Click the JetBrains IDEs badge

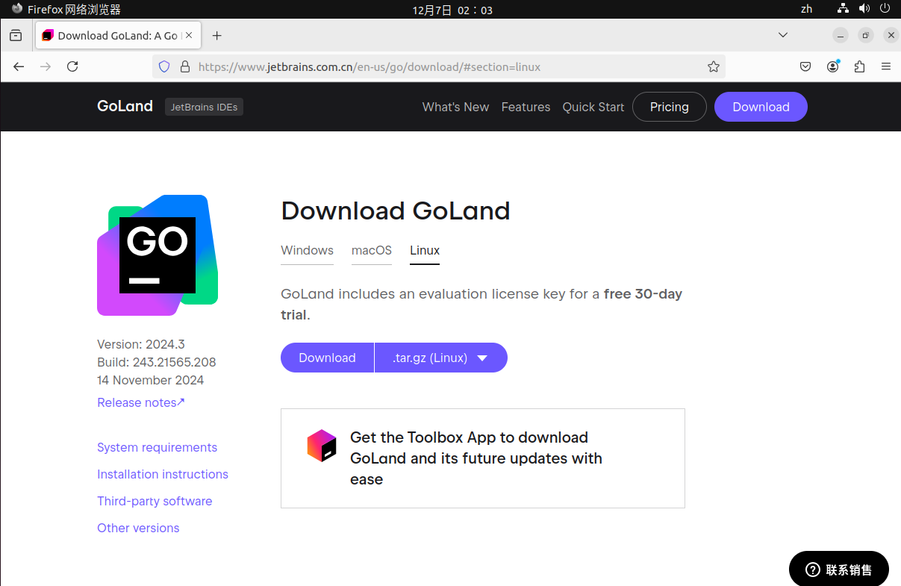tap(204, 107)
